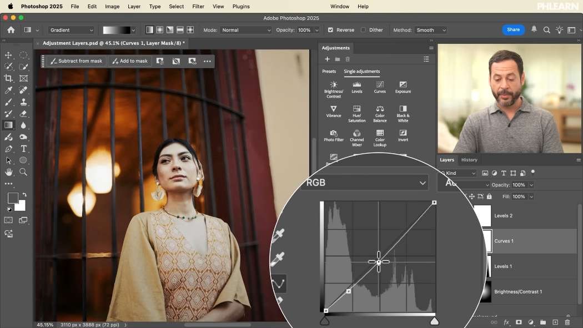The image size is (583, 328).
Task: Toggle adjustment layer filter in Layers panel
Action: 494,173
